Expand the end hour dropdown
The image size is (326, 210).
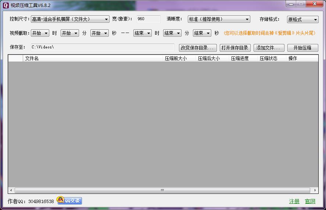(x=143, y=33)
